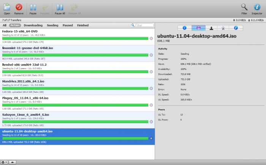The width and height of the screenshot is (266, 165).
Task: Click the Uploaded value 732.3 GiB
Action: [x=185, y=79]
